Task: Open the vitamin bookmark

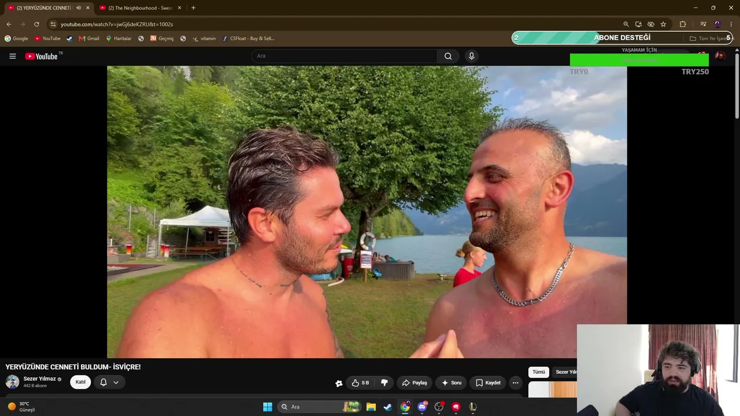Action: click(x=204, y=39)
